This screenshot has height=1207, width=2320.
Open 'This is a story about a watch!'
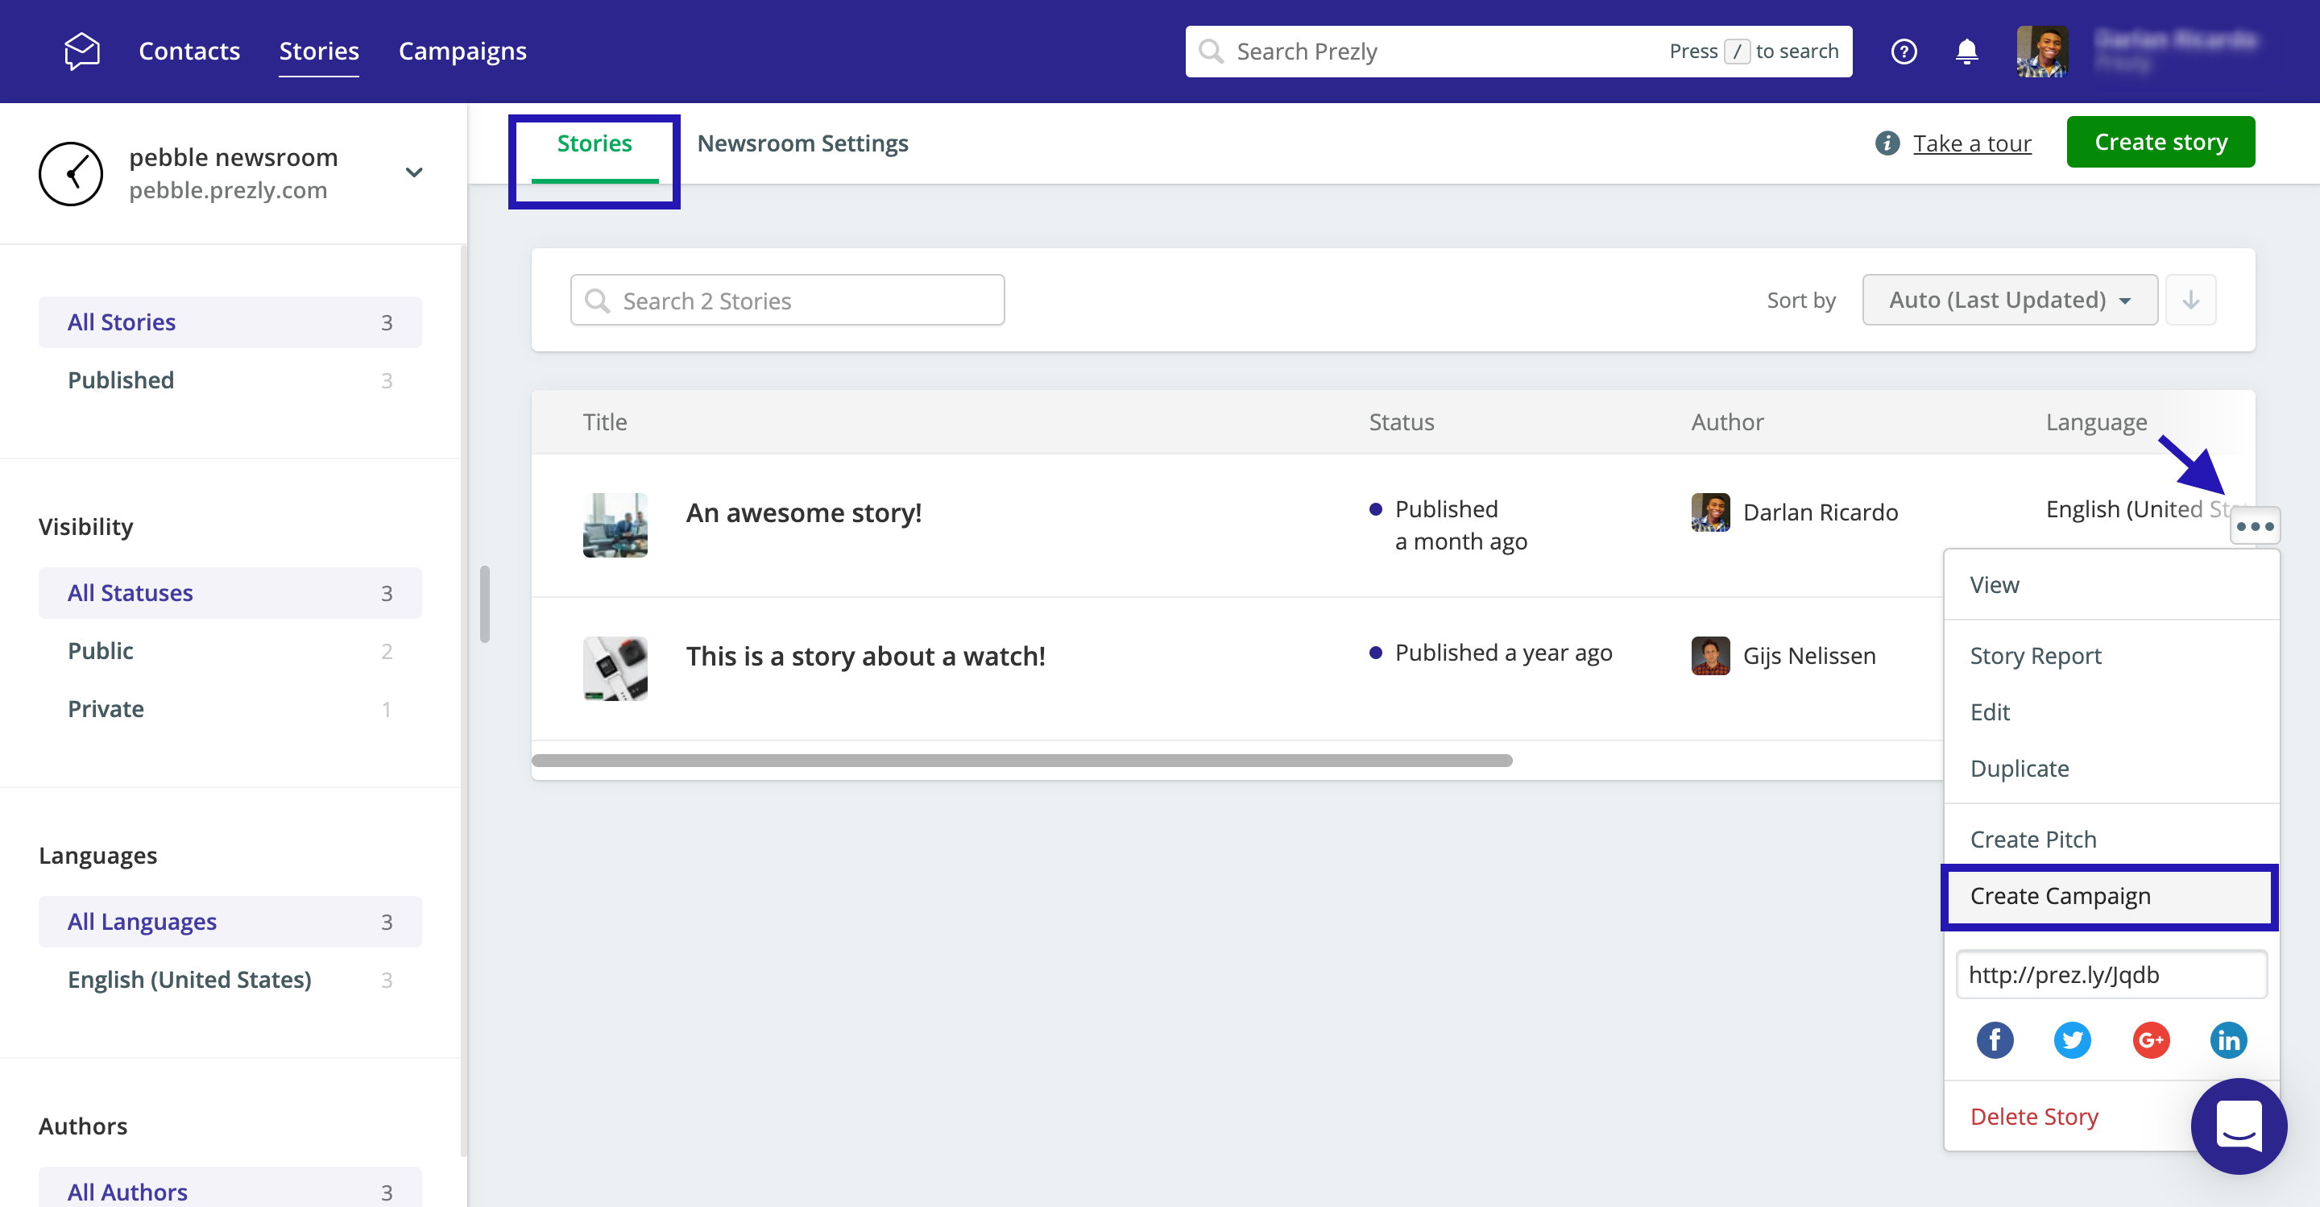865,656
